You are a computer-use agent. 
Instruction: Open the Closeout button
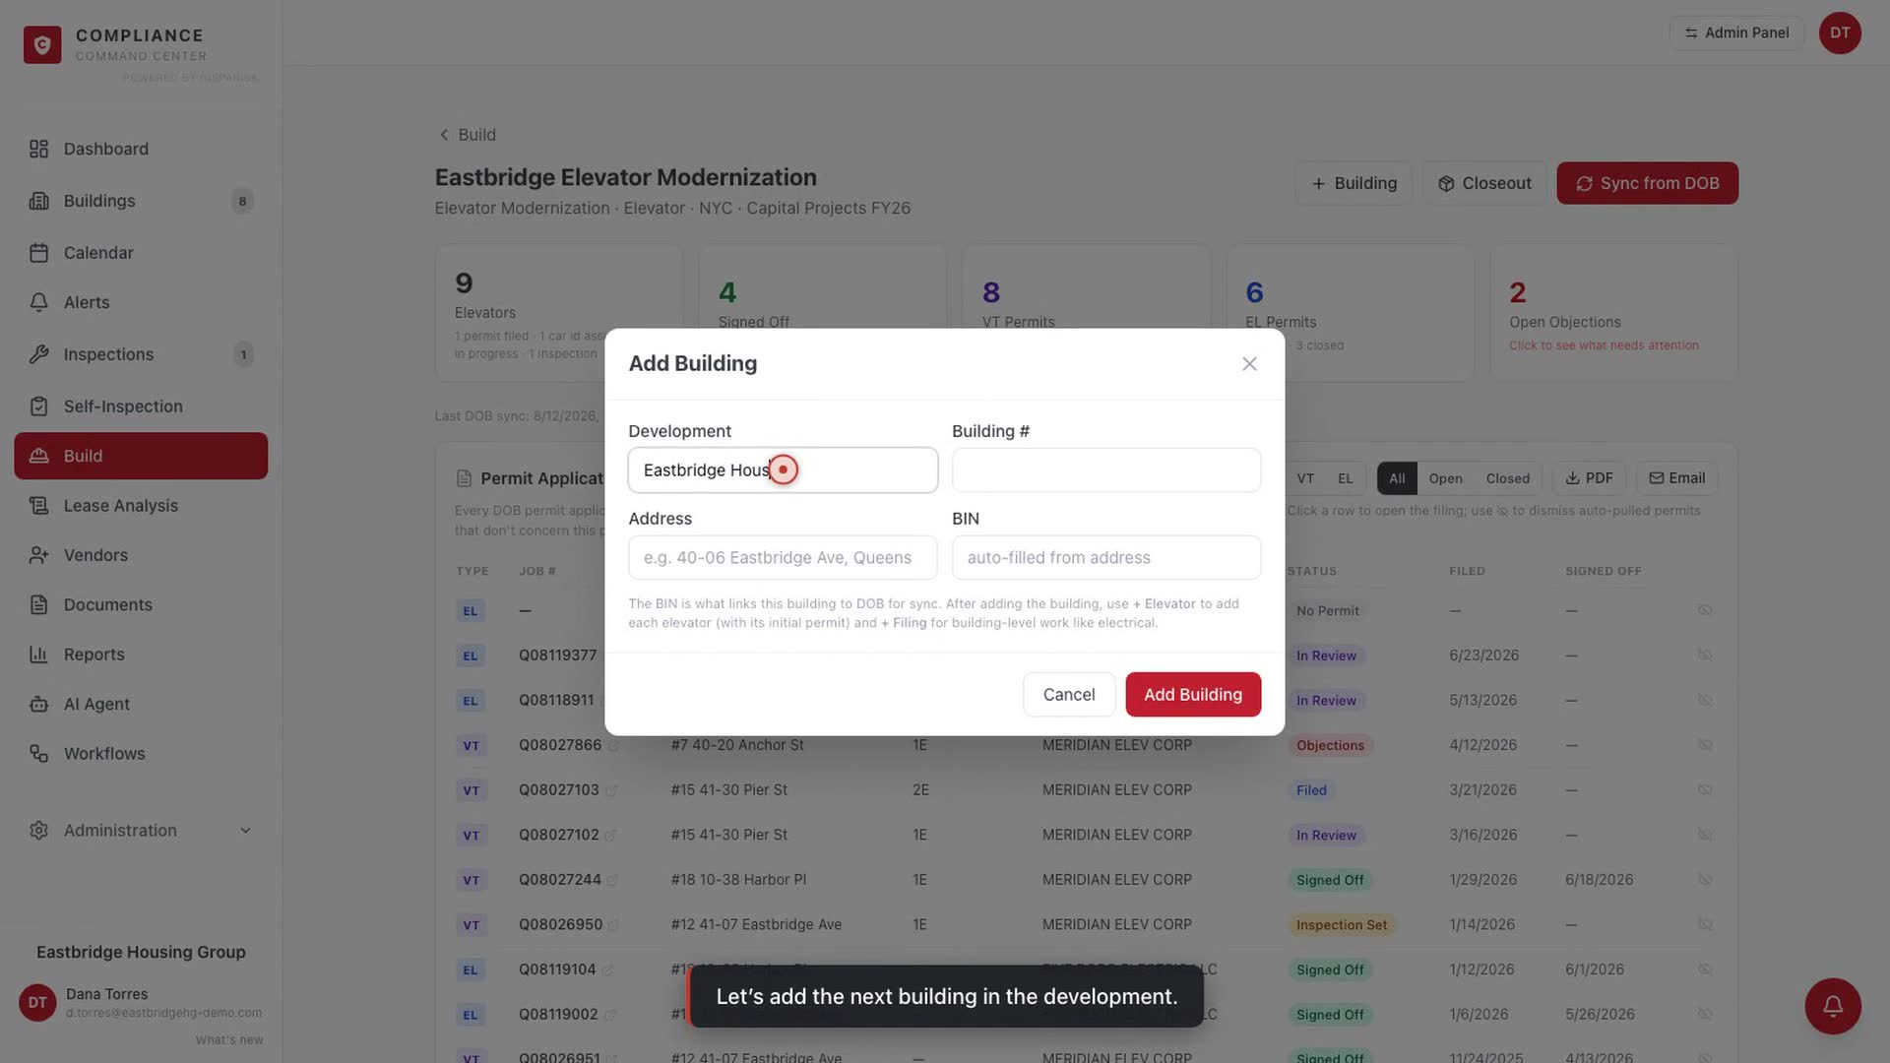[x=1484, y=183]
